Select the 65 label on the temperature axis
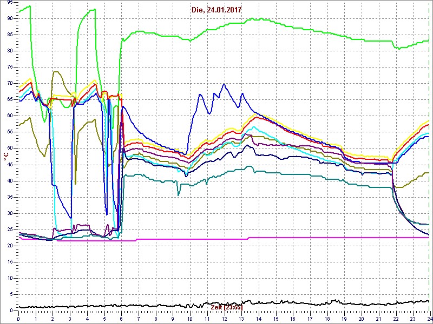433x324 pixels. click(x=10, y=100)
